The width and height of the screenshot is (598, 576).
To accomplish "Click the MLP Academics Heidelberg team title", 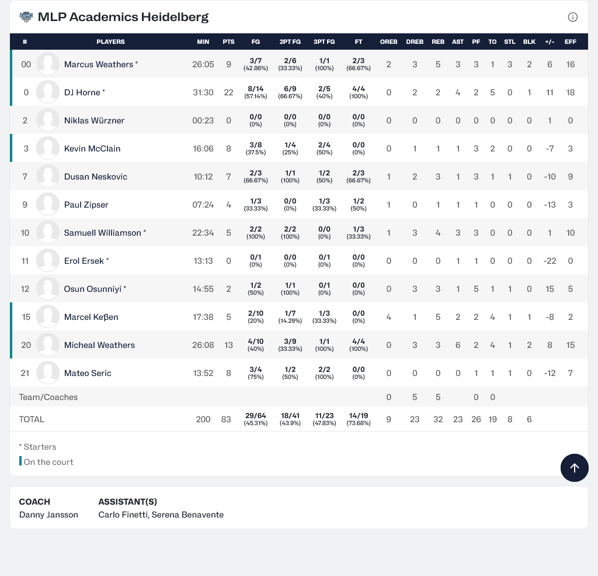I will (x=123, y=17).
